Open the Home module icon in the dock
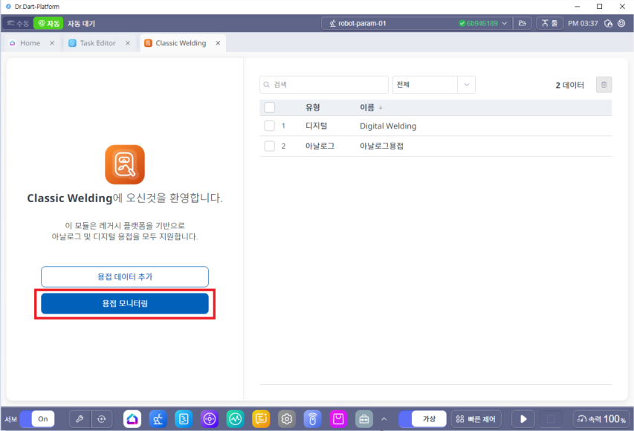The width and height of the screenshot is (634, 431). click(132, 419)
